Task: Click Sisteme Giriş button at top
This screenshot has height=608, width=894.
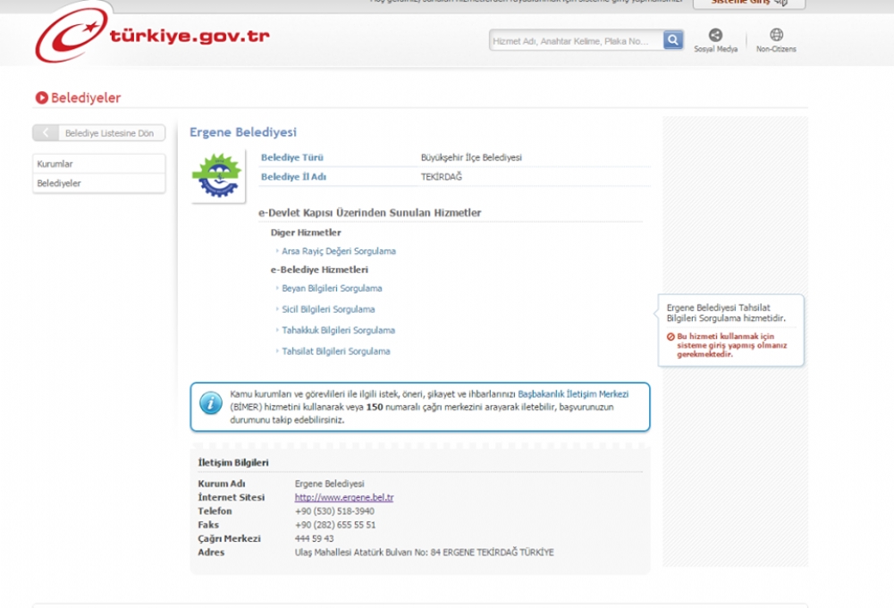Action: coord(748,3)
